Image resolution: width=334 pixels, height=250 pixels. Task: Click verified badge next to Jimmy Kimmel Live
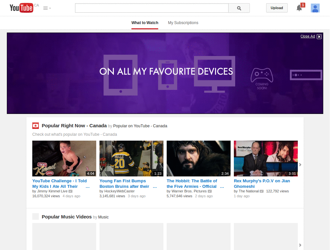(x=70, y=191)
